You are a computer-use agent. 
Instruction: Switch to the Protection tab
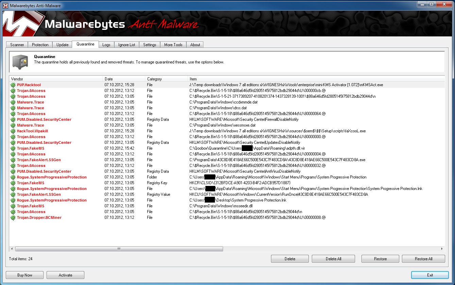point(40,45)
